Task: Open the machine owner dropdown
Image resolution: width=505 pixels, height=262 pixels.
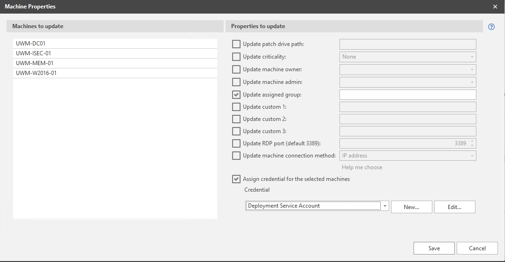Action: click(x=408, y=69)
